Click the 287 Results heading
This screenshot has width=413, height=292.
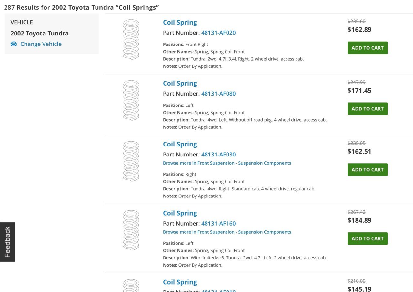[81, 7]
